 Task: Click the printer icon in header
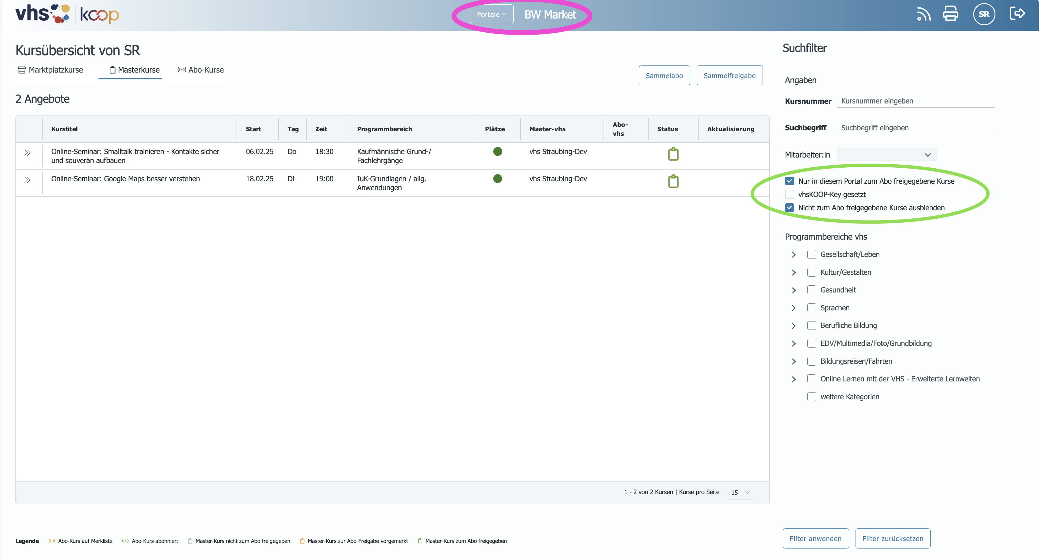pyautogui.click(x=950, y=14)
